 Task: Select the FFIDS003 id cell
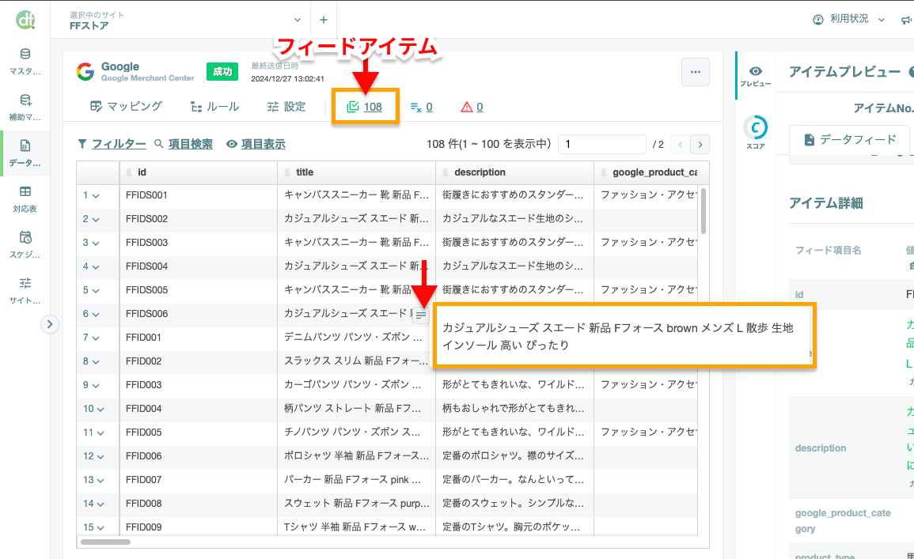[199, 243]
